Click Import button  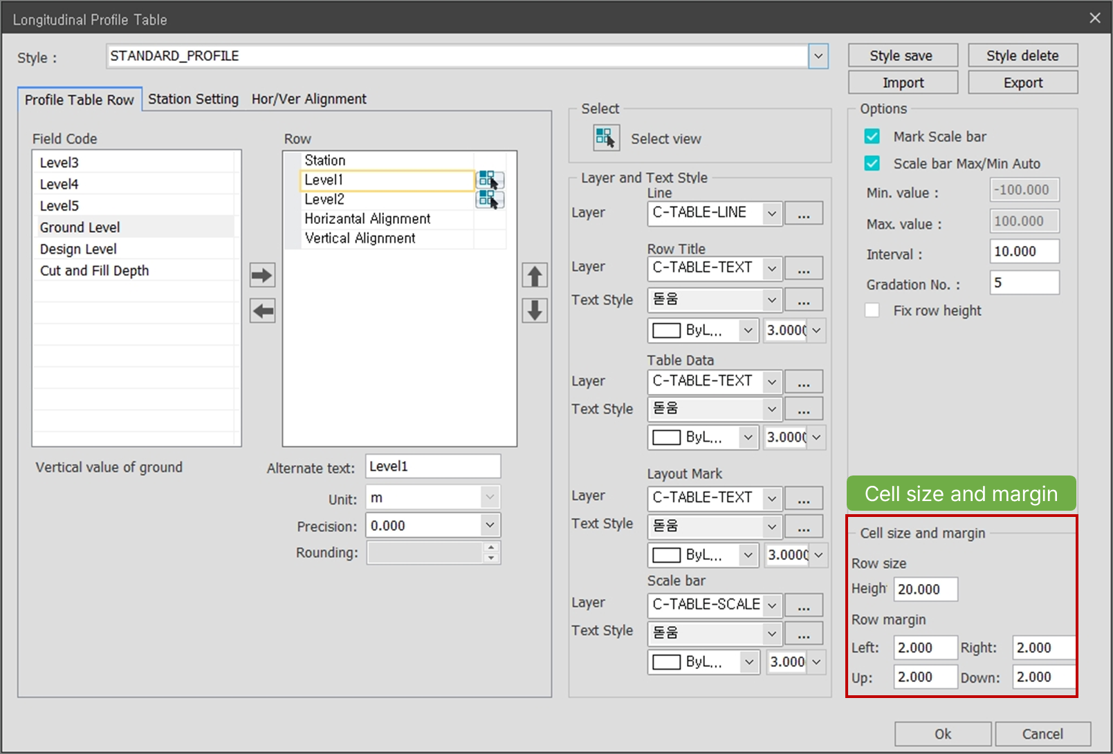point(903,82)
